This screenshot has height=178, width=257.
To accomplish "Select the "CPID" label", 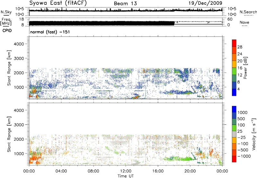I will coord(7,31).
